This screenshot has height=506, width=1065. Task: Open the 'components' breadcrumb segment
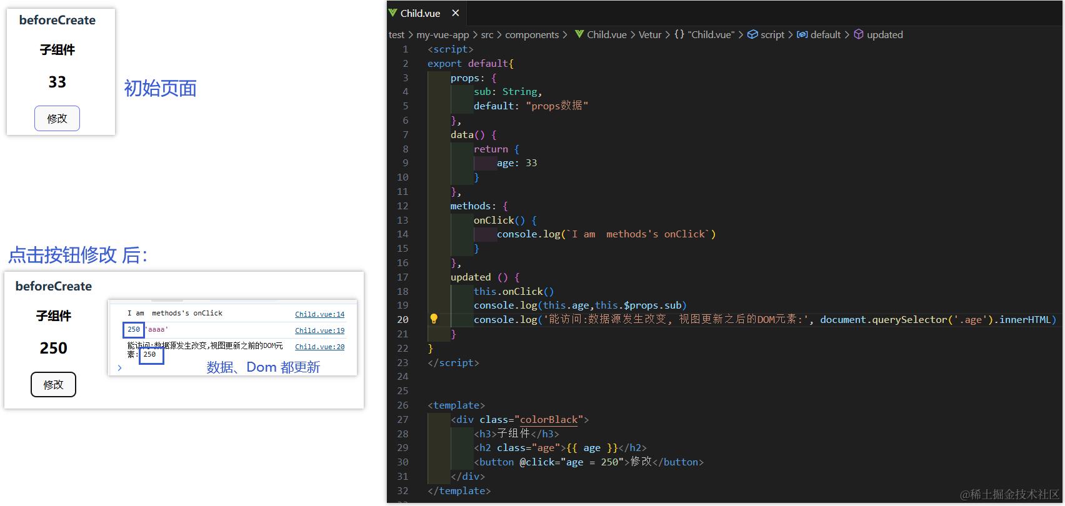(532, 35)
